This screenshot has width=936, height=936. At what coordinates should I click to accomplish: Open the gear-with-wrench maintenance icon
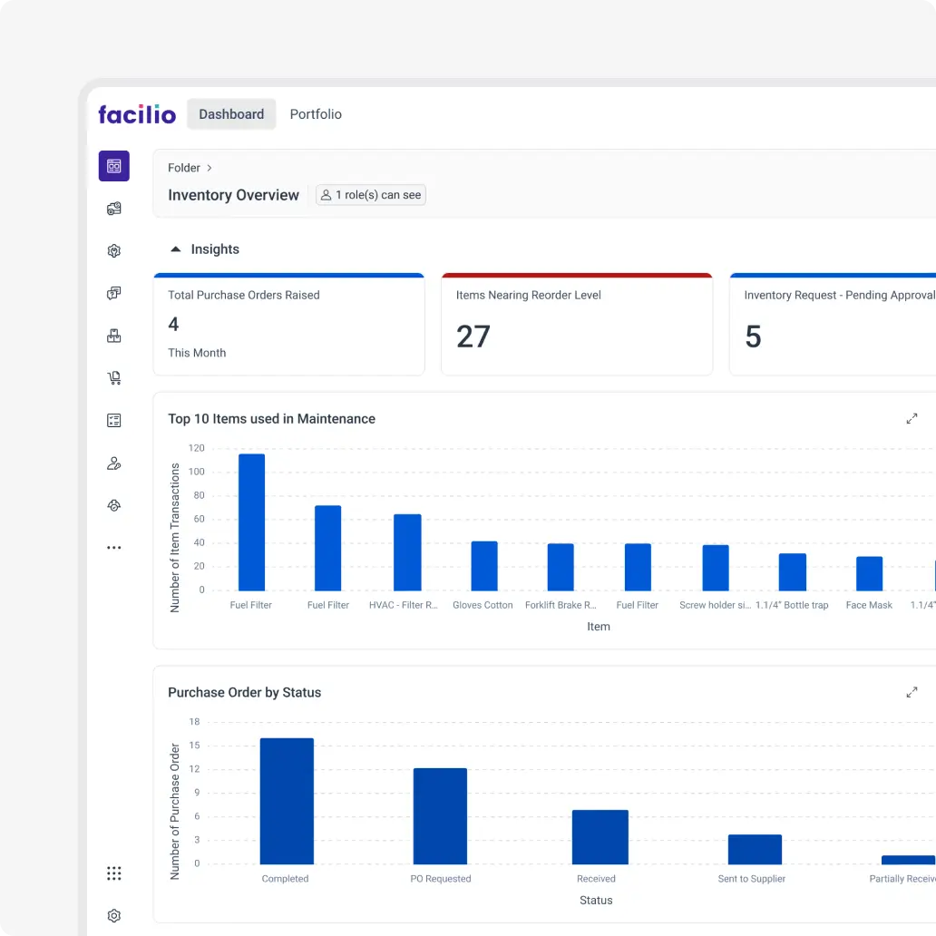pos(114,251)
